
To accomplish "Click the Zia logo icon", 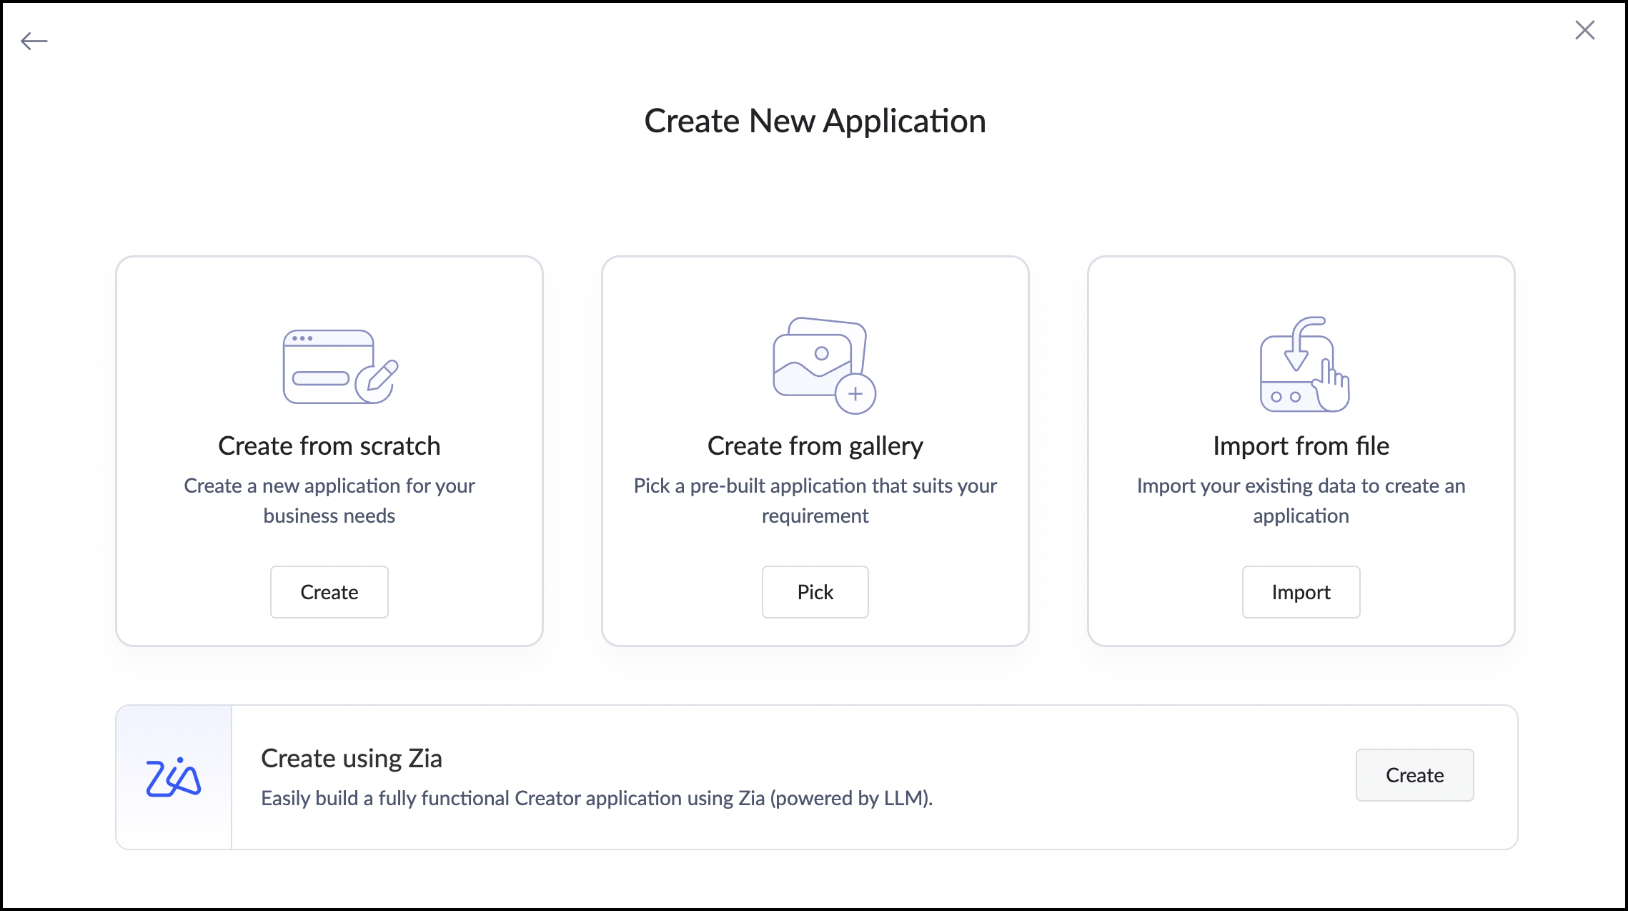I will pos(174,777).
